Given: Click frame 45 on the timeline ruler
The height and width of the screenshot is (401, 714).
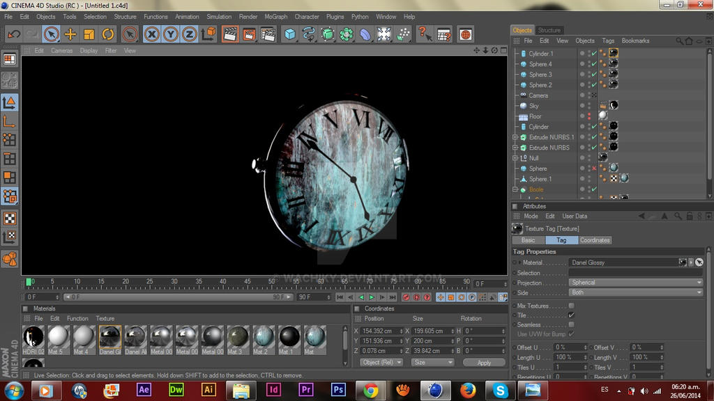Looking at the screenshot, I should (x=248, y=283).
